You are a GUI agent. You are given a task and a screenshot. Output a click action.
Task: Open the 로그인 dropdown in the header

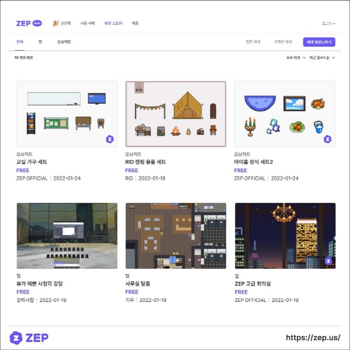click(x=328, y=23)
